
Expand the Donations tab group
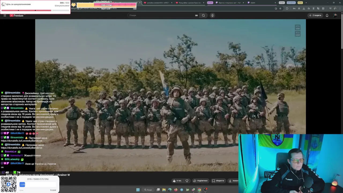(x=291, y=3)
